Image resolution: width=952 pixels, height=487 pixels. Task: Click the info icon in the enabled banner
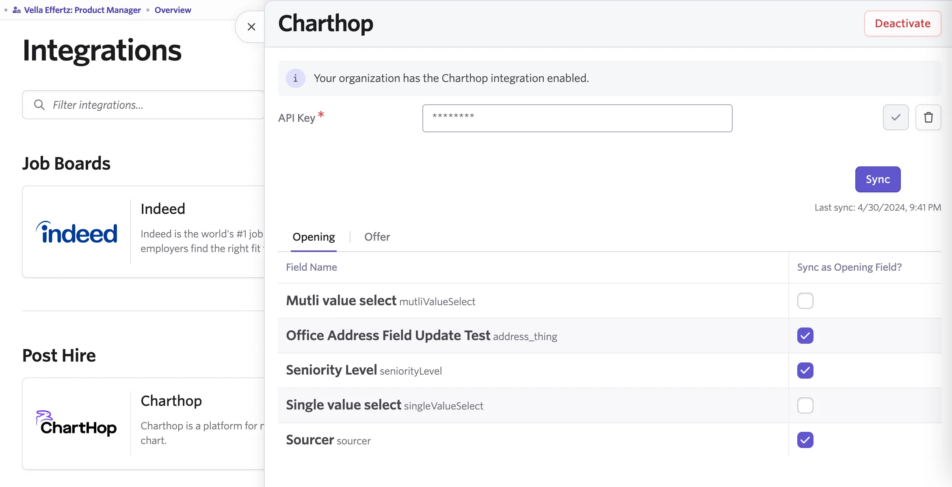click(x=295, y=78)
